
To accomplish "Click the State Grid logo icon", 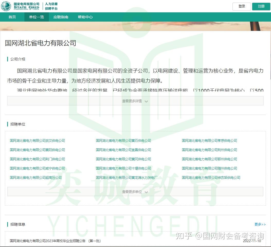I will 6,6.
